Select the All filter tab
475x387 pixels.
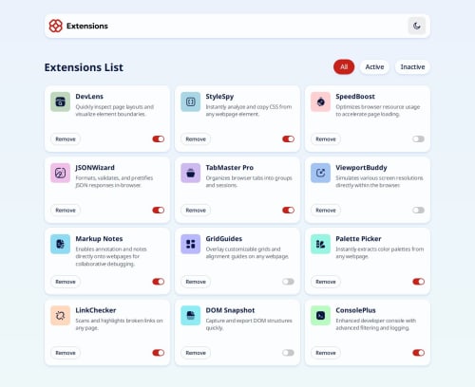tap(344, 67)
